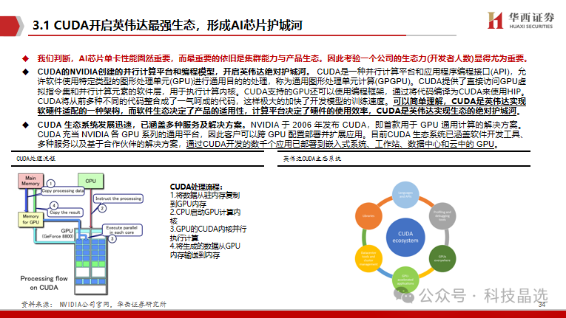
Task: Select the orange Libraries circle
Action: coord(368,215)
